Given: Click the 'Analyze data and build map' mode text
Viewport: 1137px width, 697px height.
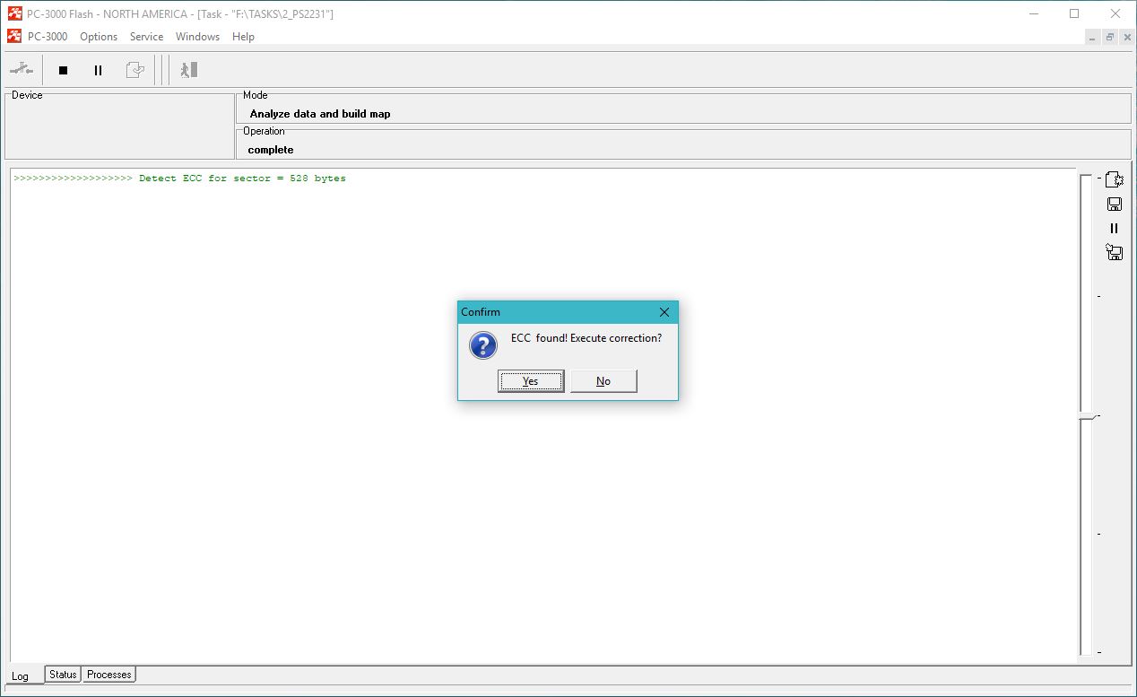Looking at the screenshot, I should click(320, 114).
